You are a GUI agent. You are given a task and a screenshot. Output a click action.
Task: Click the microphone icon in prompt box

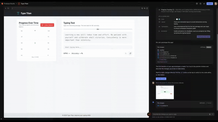(210, 114)
